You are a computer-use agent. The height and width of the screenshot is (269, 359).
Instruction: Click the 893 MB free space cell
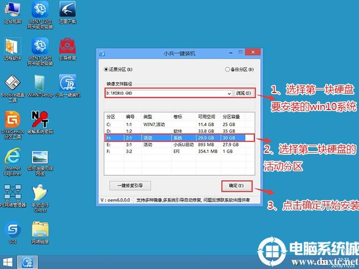click(206, 145)
